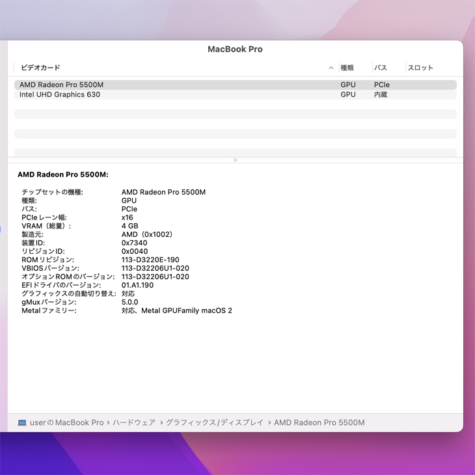Image resolution: width=475 pixels, height=475 pixels.
Task: Click the グラフィックスの自動切り替え value 対応
Action: tap(128, 294)
